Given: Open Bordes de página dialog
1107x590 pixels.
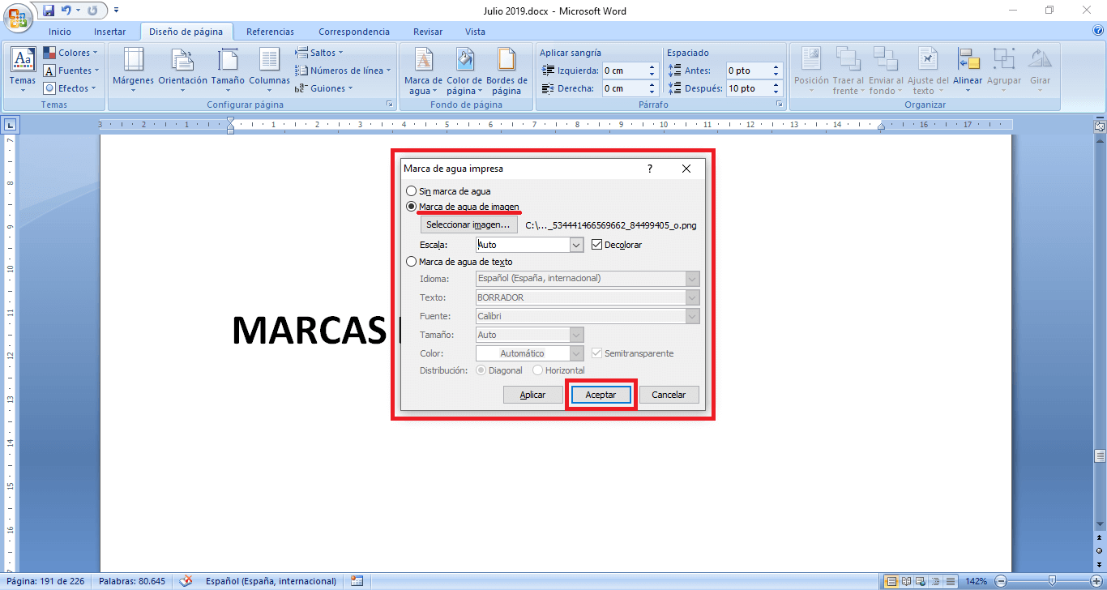Looking at the screenshot, I should coord(506,71).
